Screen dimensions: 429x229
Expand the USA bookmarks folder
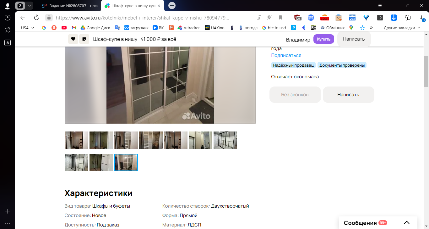(28, 28)
